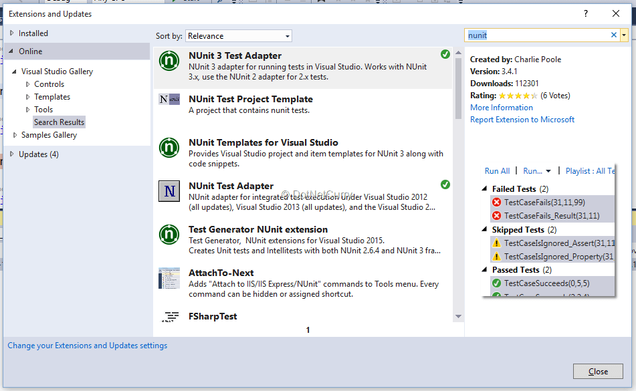Expand the Updates (4) category
The width and height of the screenshot is (636, 391).
point(12,154)
